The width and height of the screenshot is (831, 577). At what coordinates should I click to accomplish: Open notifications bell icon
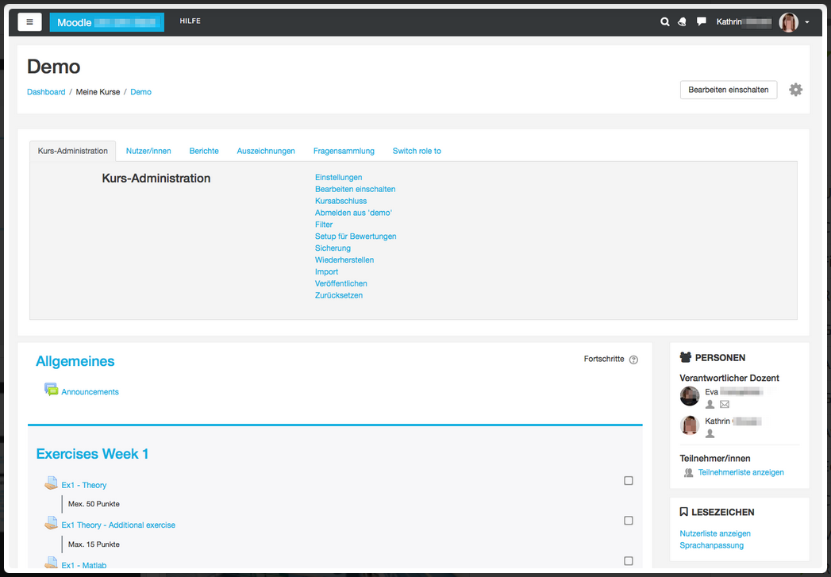(x=682, y=22)
